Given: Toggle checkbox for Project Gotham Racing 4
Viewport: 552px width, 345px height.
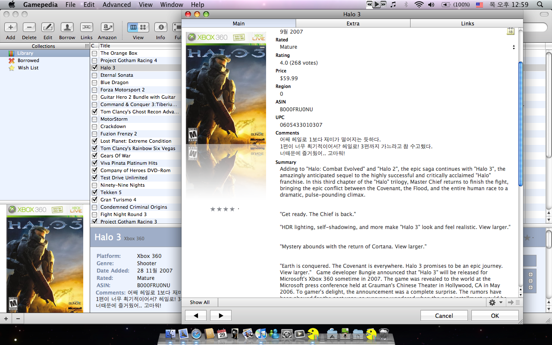Looking at the screenshot, I should tap(94, 60).
